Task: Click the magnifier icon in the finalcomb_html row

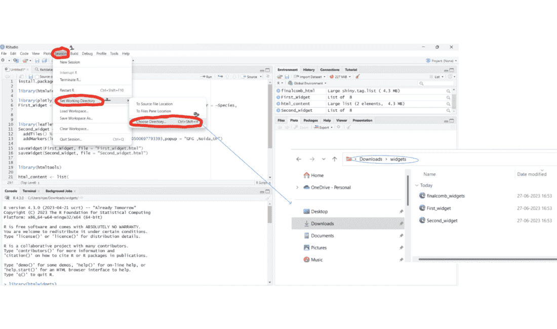Action: tap(448, 91)
